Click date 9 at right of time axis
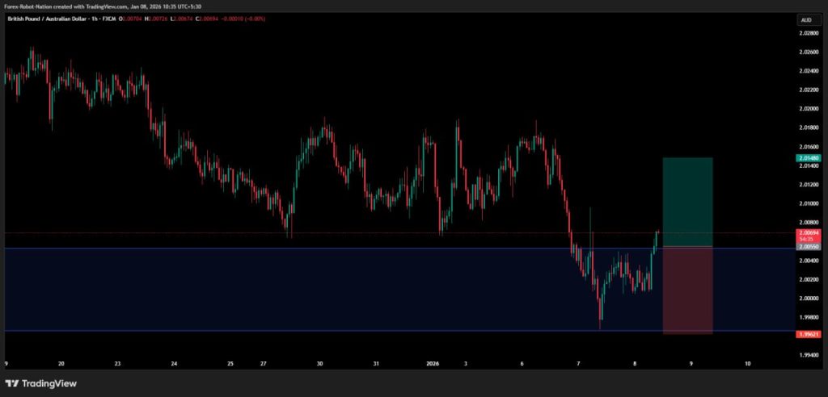Image resolution: width=828 pixels, height=397 pixels. pyautogui.click(x=691, y=364)
